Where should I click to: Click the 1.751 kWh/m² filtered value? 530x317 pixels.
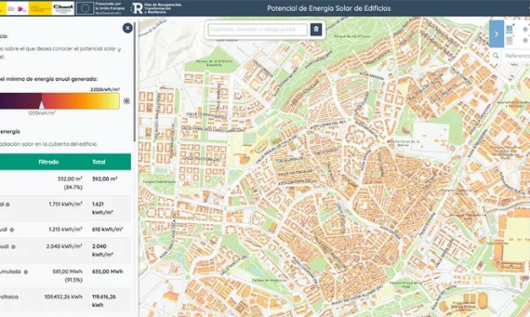(x=65, y=204)
